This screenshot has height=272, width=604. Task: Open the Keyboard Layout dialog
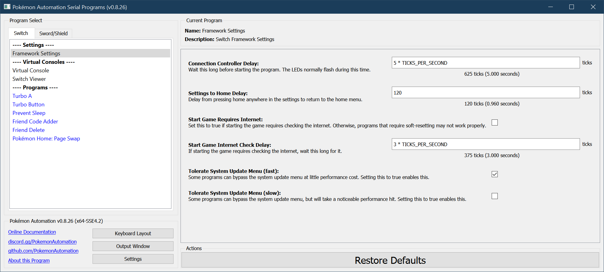(x=133, y=233)
